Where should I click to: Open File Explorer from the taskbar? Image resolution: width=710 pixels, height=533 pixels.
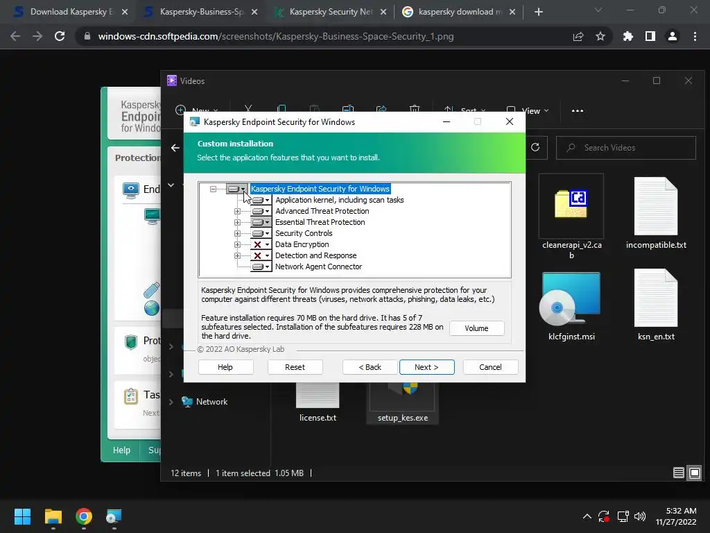53,516
